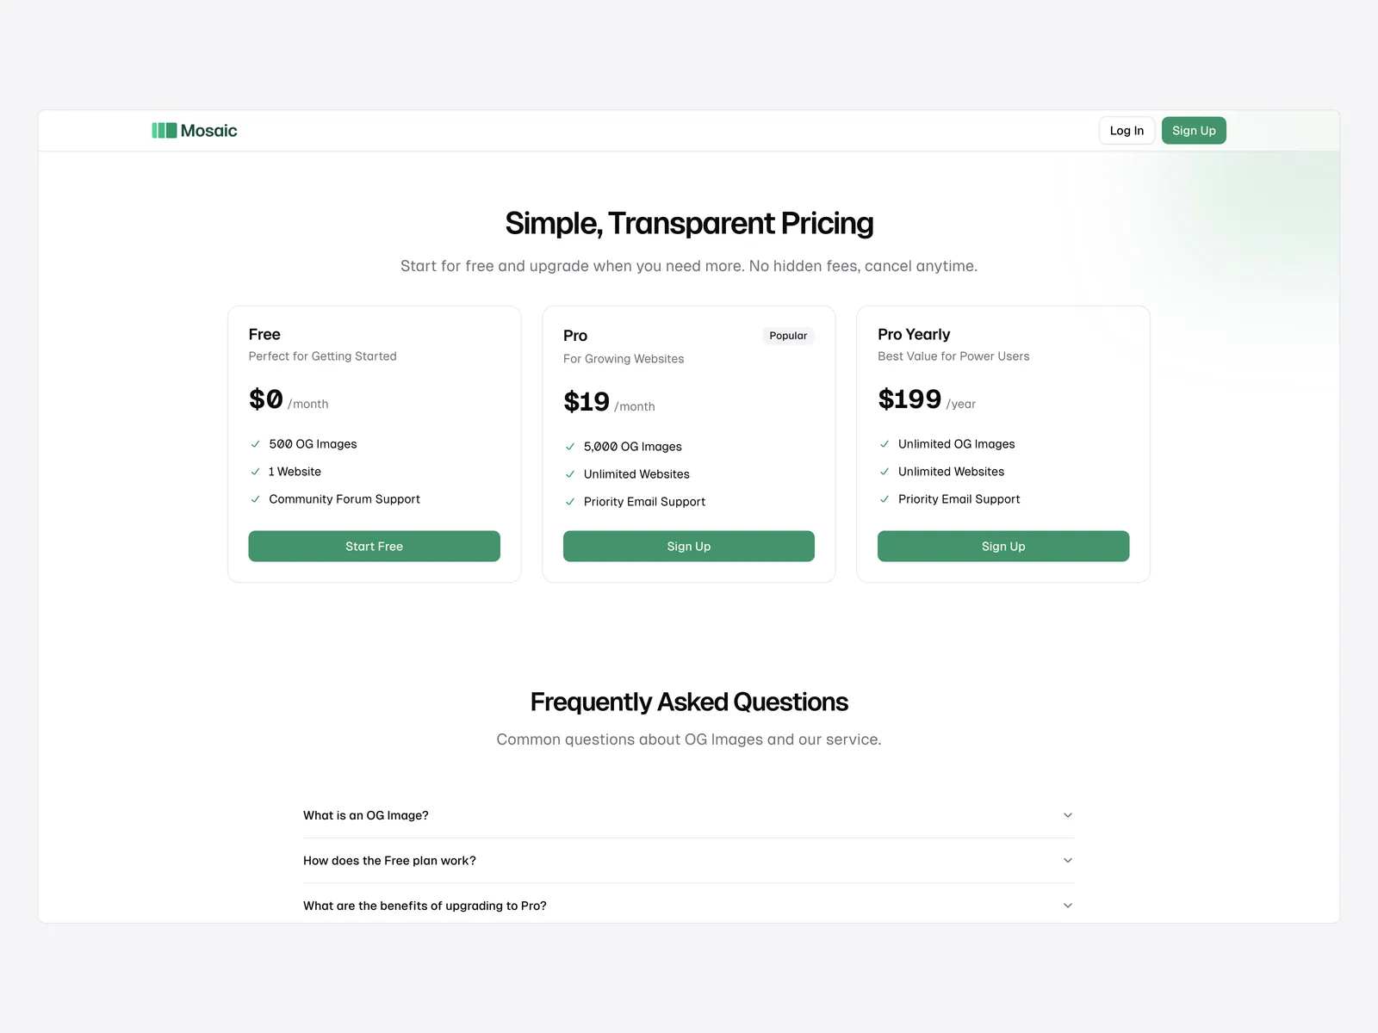Expand 'How does the Free plan work?' chevron
The height and width of the screenshot is (1033, 1378).
click(x=1068, y=861)
